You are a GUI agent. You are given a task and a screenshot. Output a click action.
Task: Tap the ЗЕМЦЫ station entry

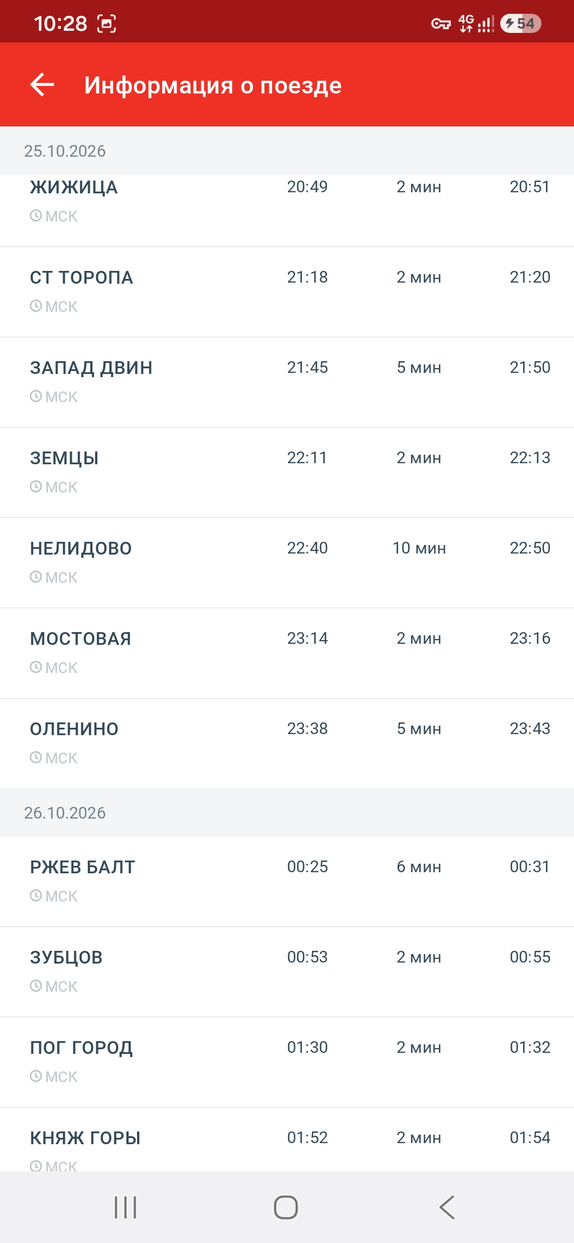coord(287,473)
